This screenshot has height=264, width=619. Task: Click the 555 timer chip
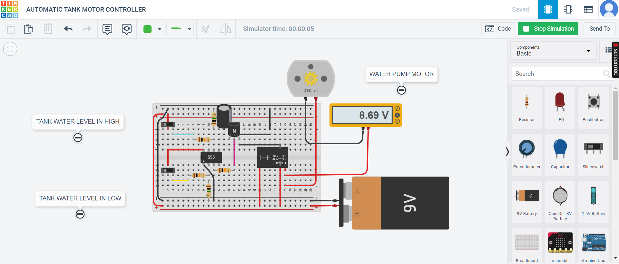point(211,157)
